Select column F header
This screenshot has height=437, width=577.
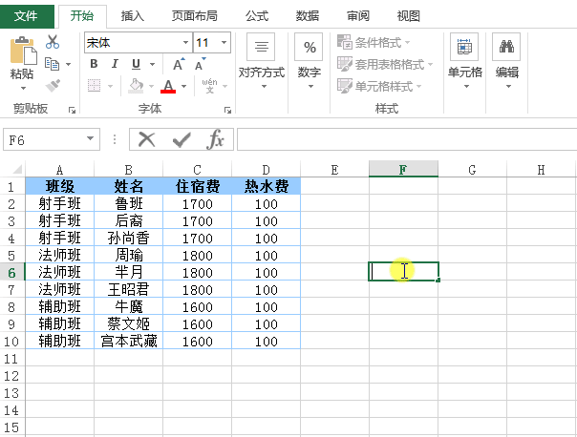point(403,170)
